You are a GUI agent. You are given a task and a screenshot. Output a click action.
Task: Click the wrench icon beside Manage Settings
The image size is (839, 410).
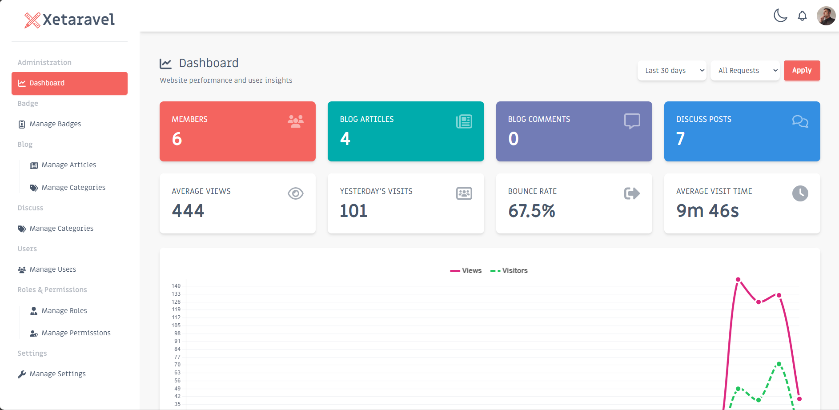(x=21, y=374)
